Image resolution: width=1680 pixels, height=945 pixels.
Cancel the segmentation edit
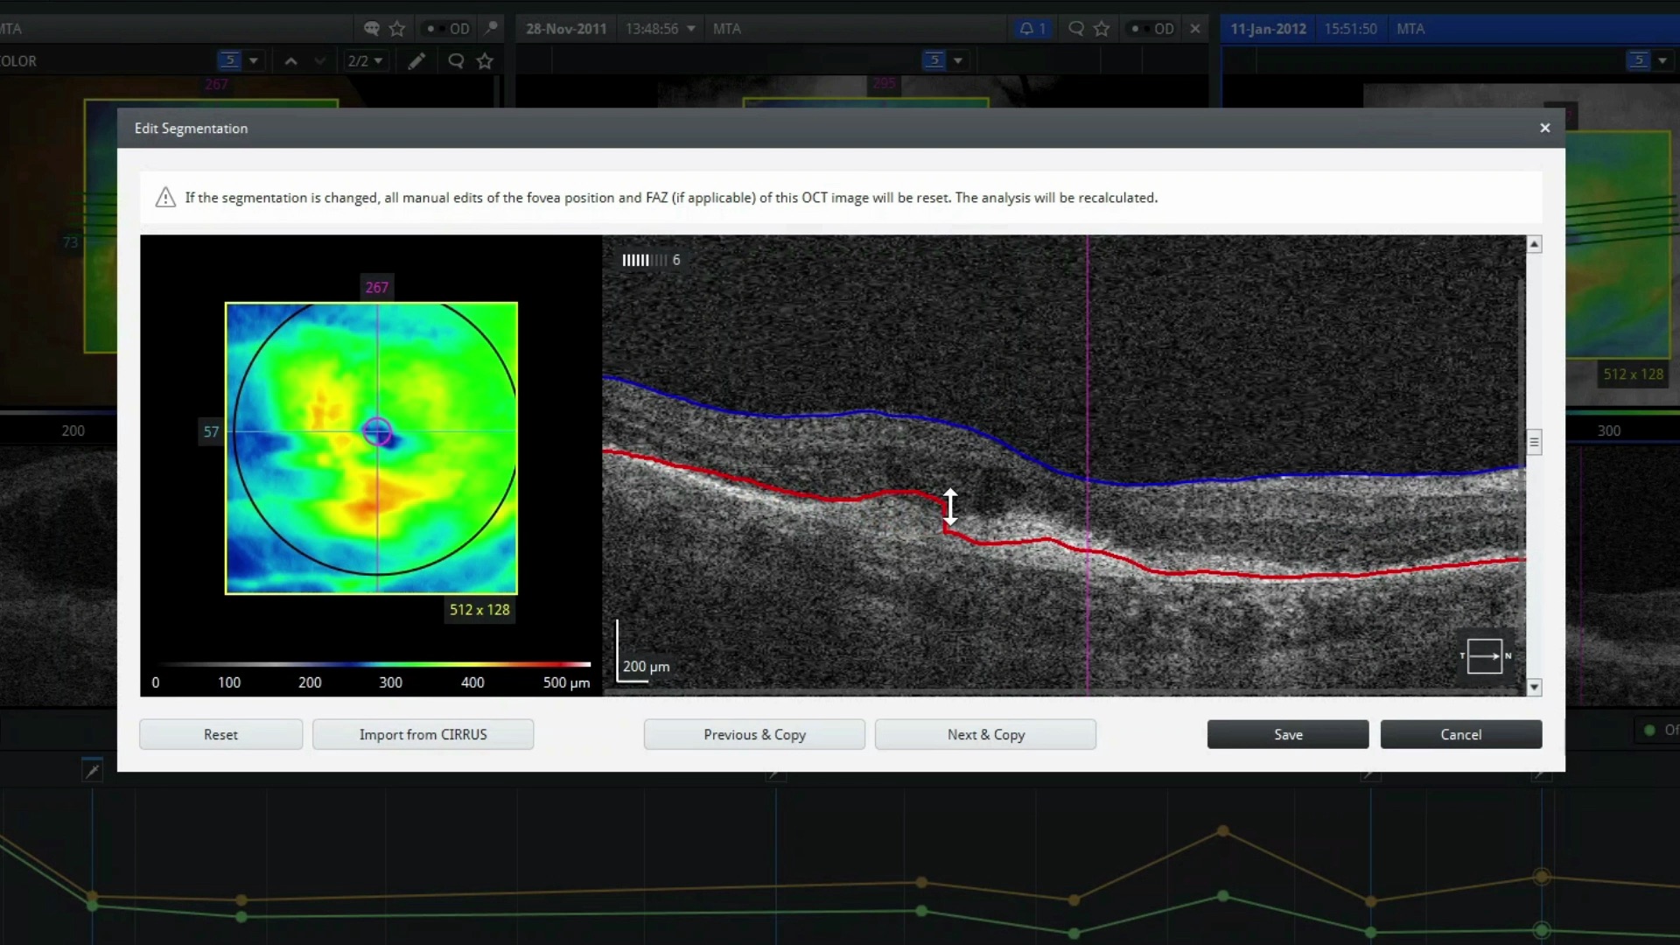(1461, 734)
